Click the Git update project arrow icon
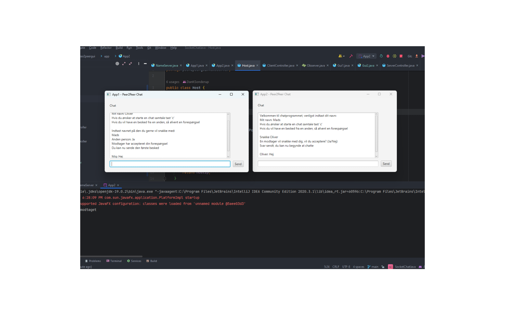This screenshot has width=505, height=315. click(417, 56)
